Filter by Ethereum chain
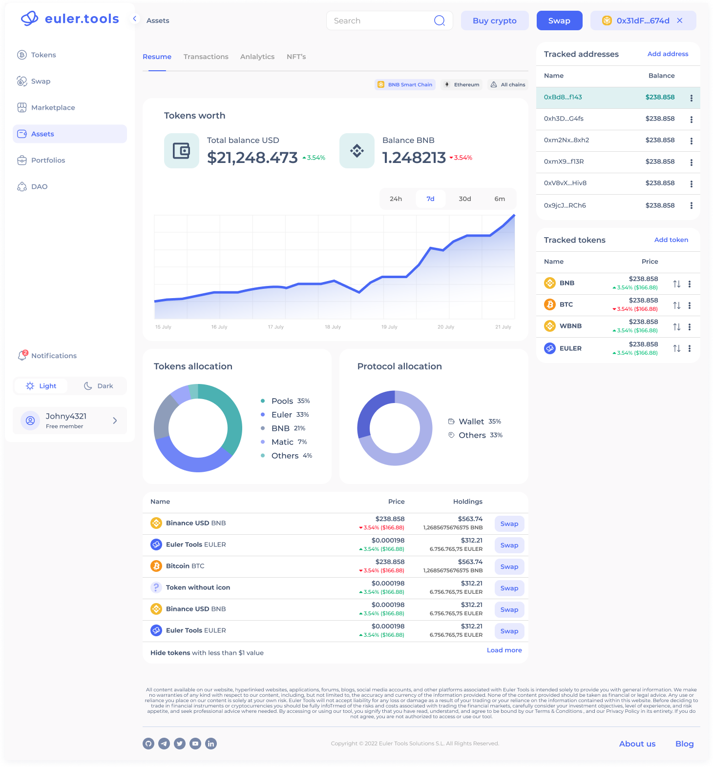713x767 pixels. click(461, 84)
